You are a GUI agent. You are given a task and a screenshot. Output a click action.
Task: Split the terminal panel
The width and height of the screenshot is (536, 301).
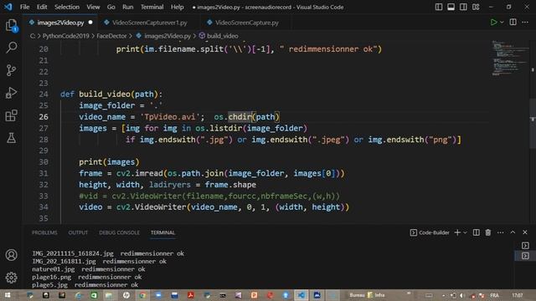pyautogui.click(x=476, y=232)
